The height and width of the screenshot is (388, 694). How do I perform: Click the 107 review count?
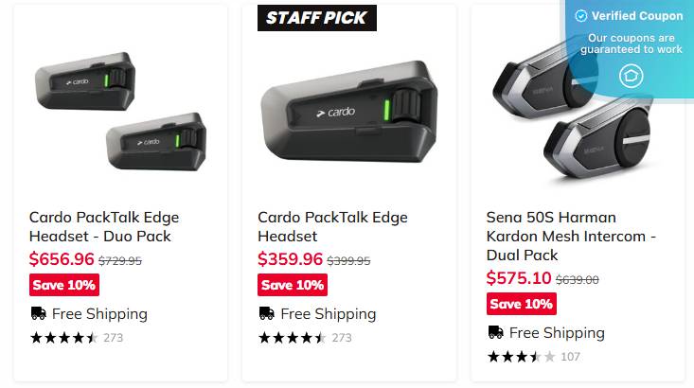point(570,357)
